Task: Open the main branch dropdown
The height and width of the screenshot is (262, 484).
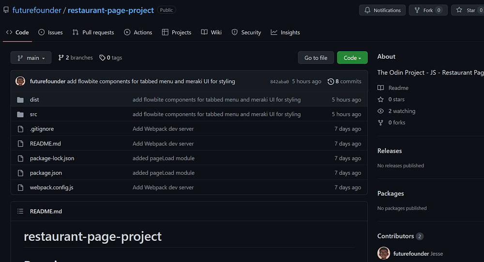Action: coord(31,58)
